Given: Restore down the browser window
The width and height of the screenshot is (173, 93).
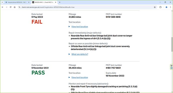Looking at the screenshot, I should point(165,2).
